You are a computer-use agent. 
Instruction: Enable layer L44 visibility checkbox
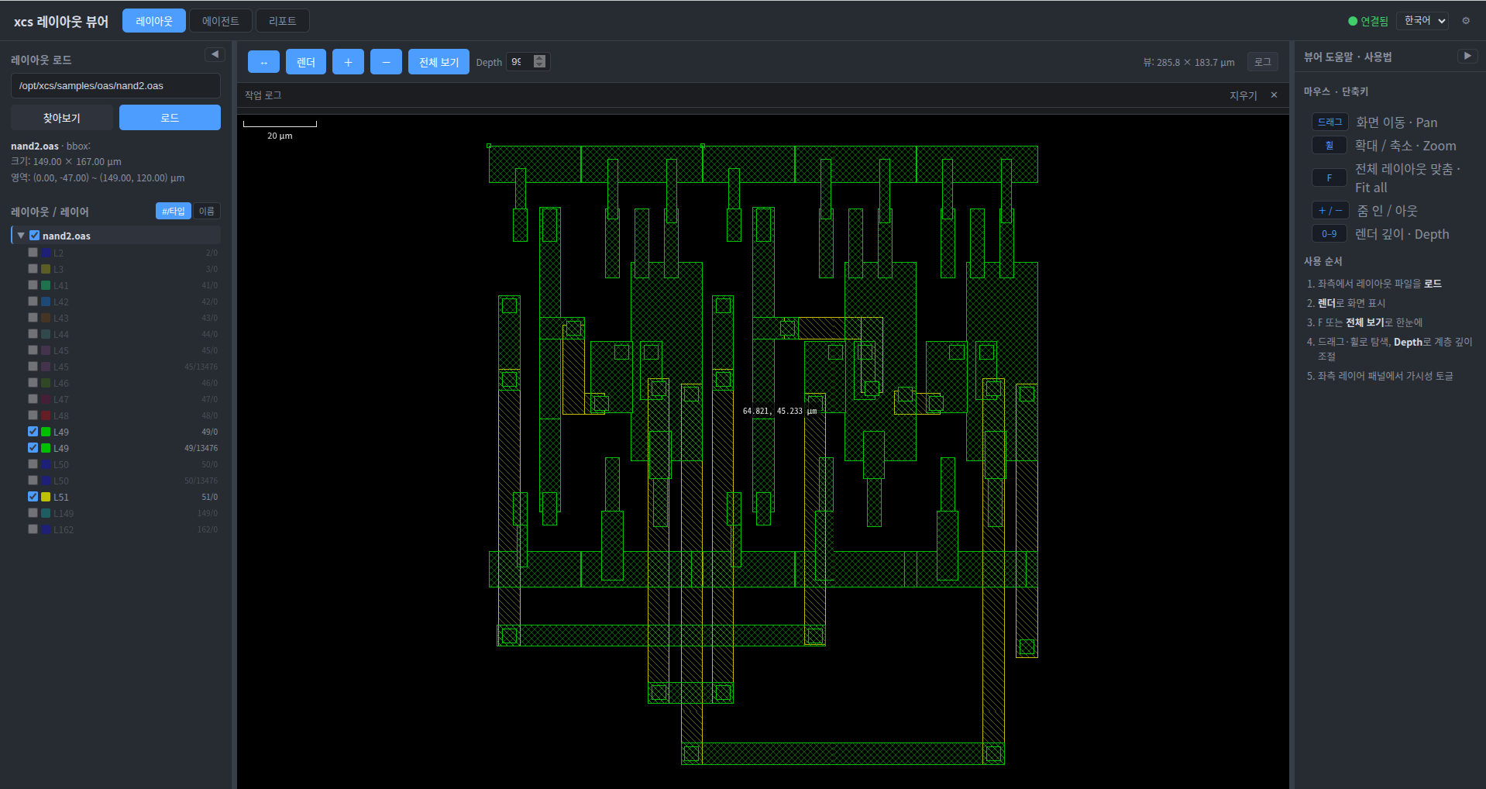click(x=33, y=334)
